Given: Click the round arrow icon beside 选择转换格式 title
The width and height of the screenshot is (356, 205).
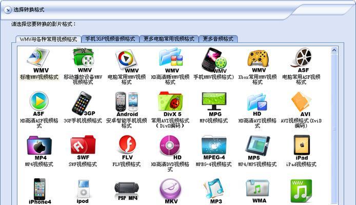Looking at the screenshot, I should pyautogui.click(x=8, y=10).
